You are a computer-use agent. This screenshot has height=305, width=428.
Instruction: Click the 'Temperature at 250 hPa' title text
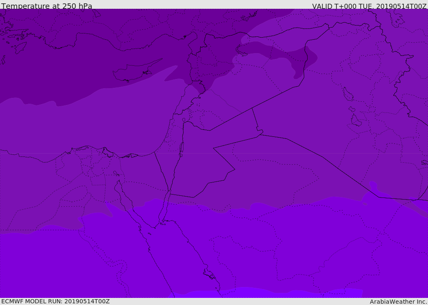point(47,6)
